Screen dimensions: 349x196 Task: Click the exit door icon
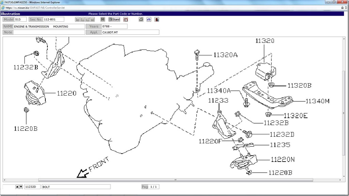[x=157, y=19]
